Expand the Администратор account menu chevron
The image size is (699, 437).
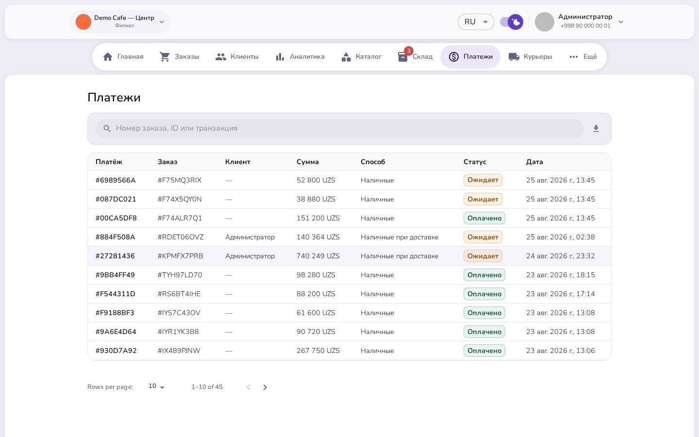coord(621,22)
